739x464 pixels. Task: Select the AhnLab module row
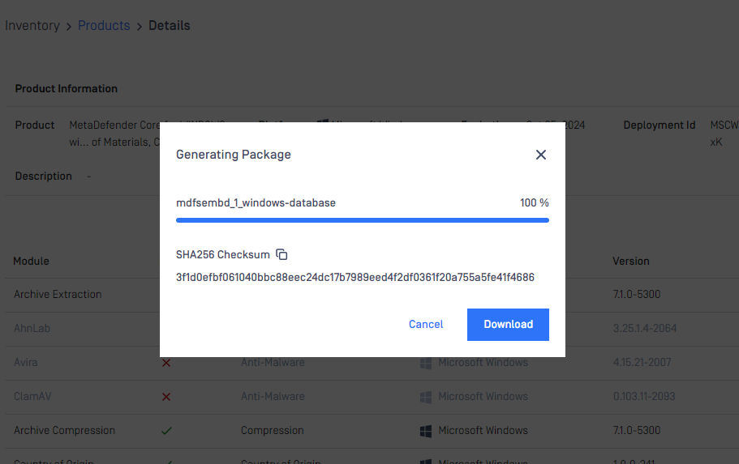370,329
